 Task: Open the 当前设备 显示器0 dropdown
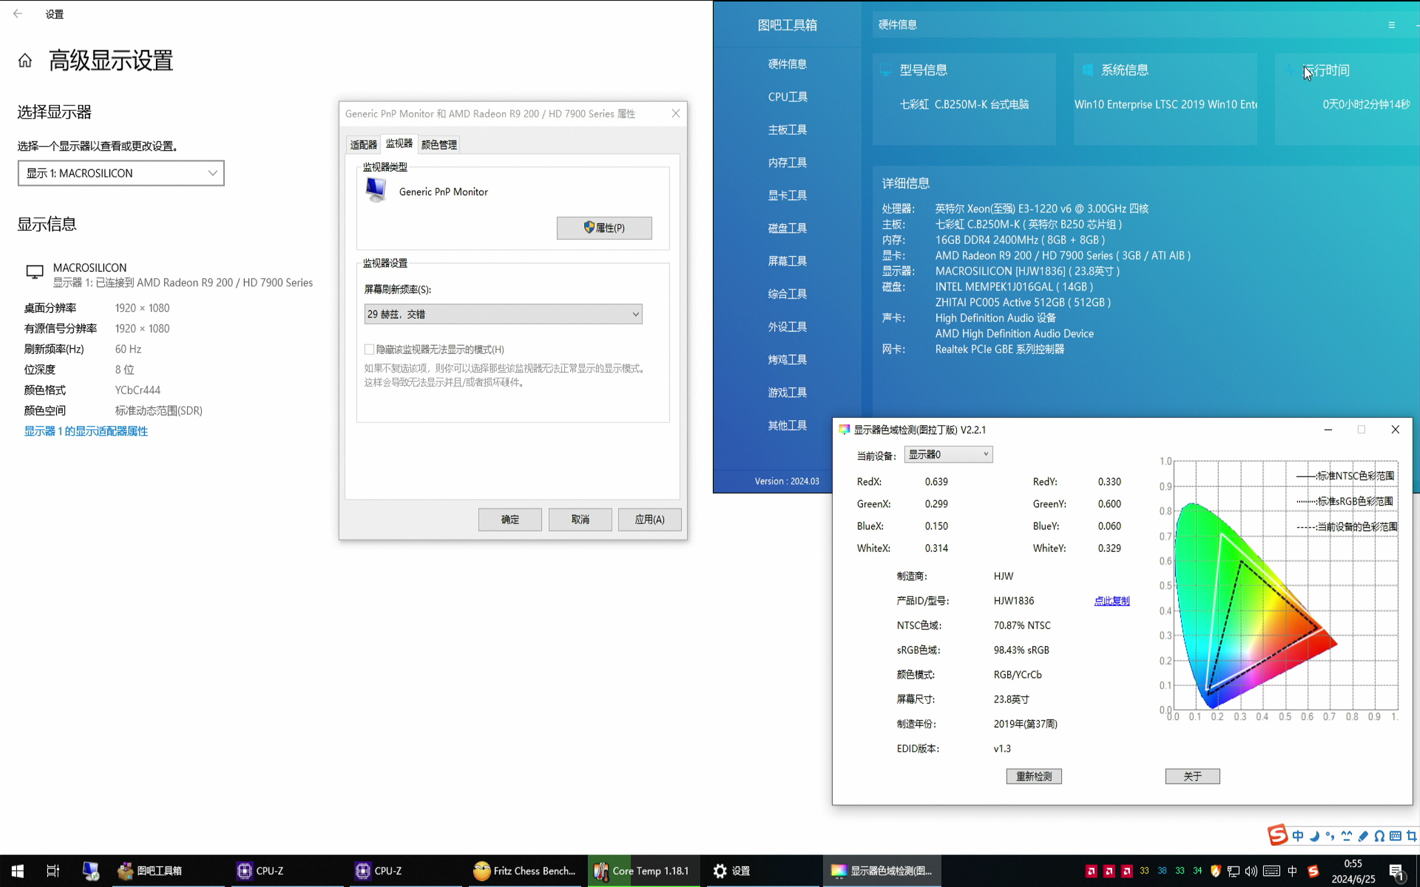[948, 455]
